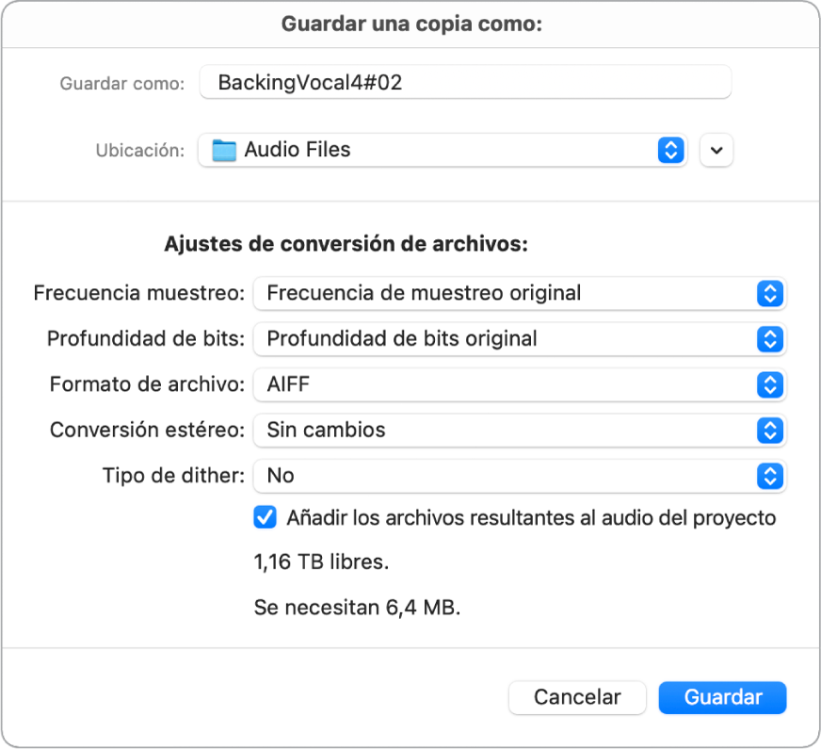Click the blue arrows on Conversión estéreo

tap(769, 431)
